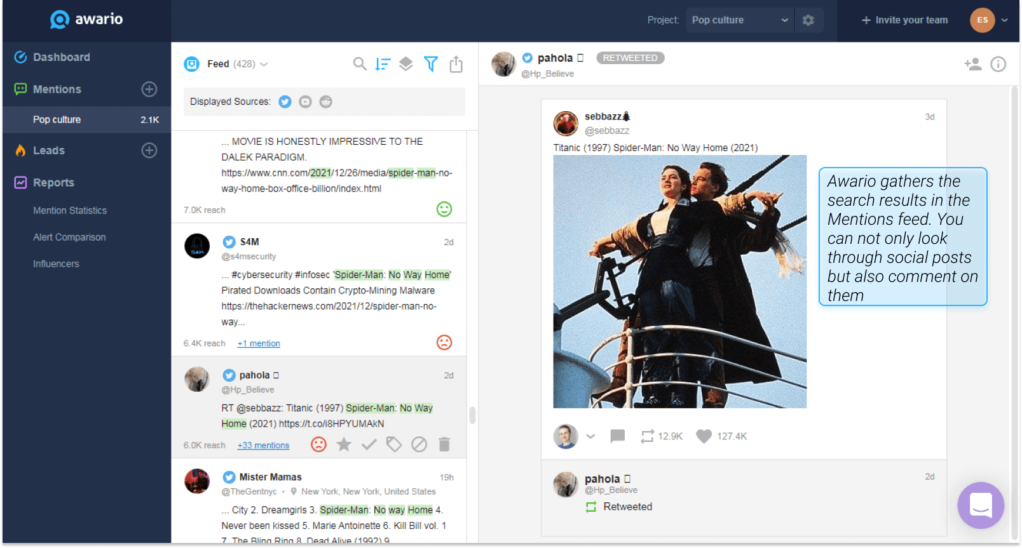The width and height of the screenshot is (1022, 548).
Task: Open the feed sort options
Action: point(383,64)
